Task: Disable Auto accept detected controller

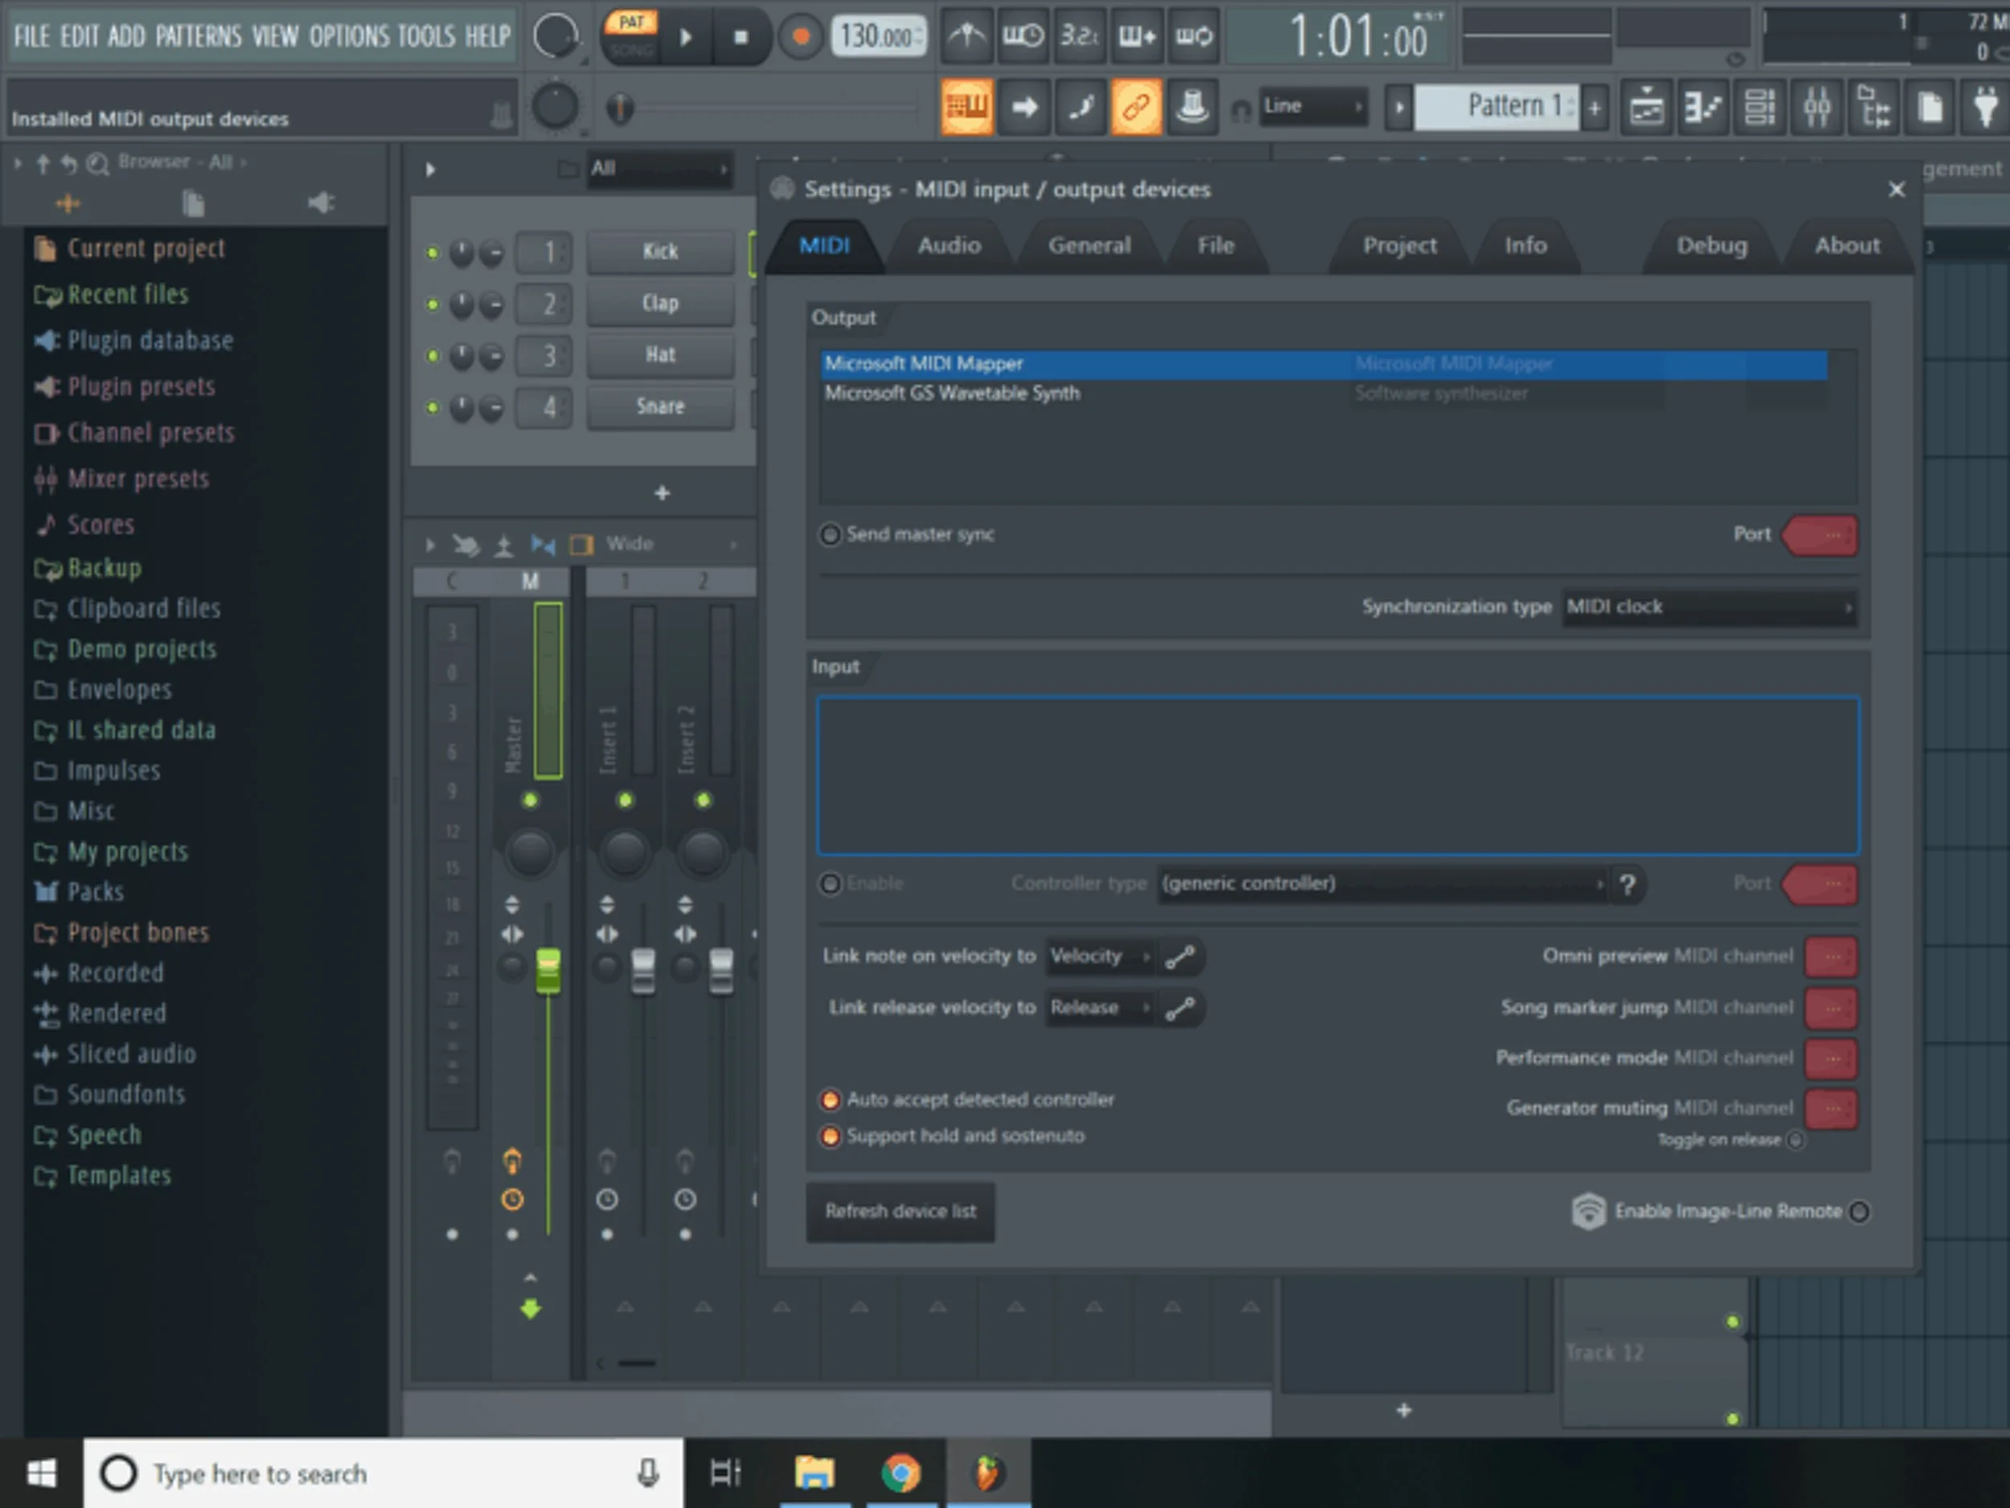Action: coord(830,1100)
